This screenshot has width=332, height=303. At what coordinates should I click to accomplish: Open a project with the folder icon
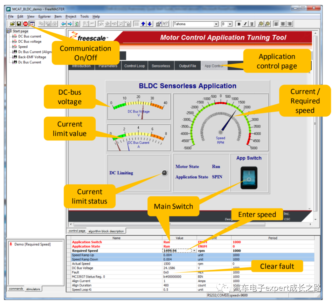coord(12,24)
